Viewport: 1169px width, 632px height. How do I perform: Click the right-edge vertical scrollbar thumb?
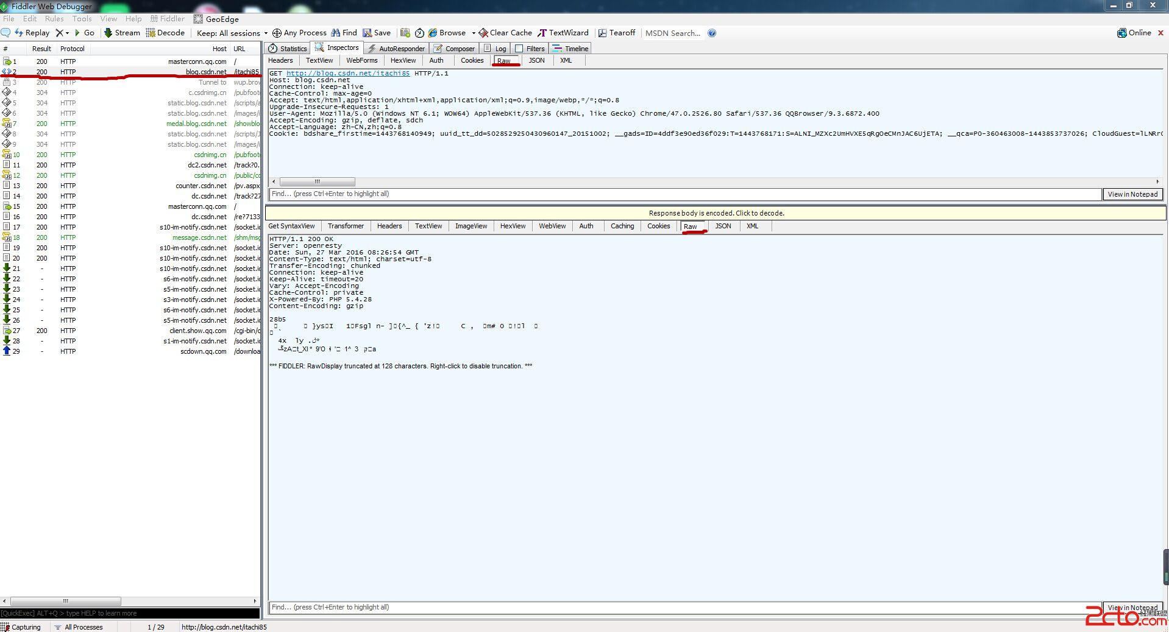click(1165, 566)
